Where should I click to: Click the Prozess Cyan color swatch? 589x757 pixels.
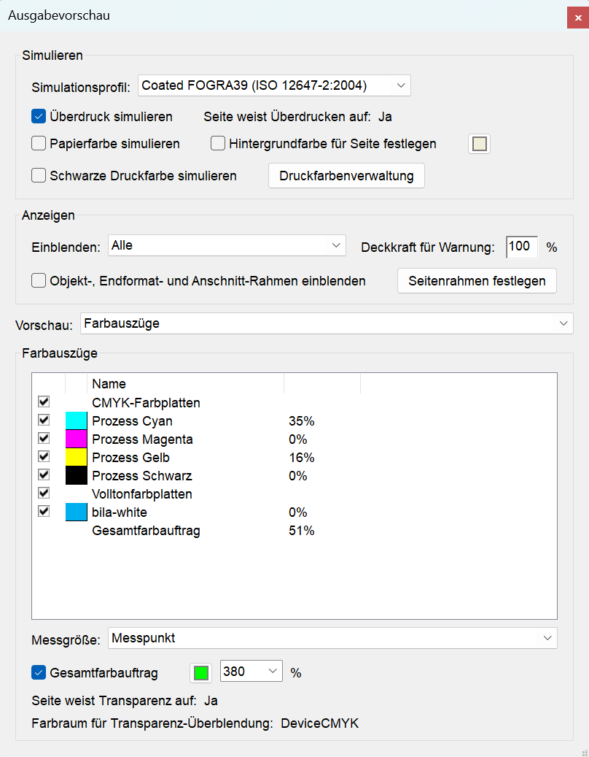[76, 421]
